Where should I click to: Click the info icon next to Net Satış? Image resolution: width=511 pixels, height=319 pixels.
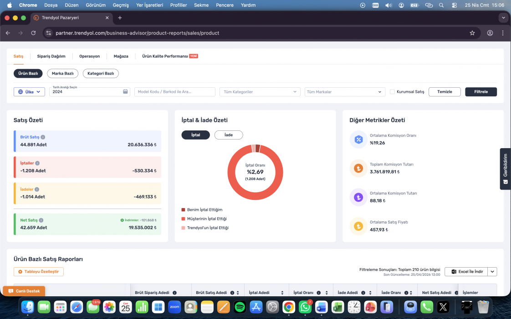[41, 220]
